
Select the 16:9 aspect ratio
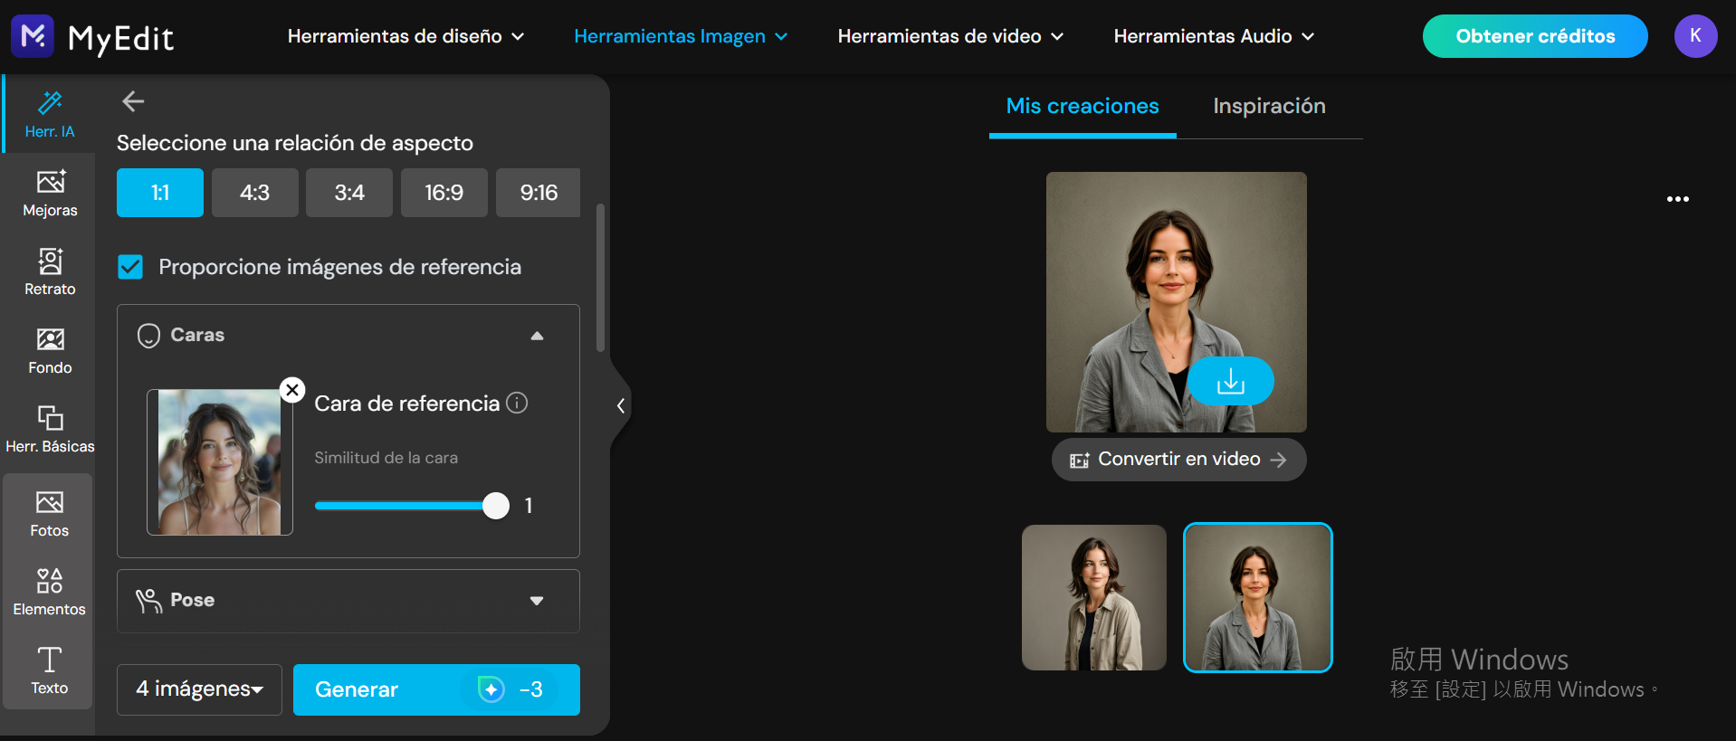pyautogui.click(x=444, y=193)
